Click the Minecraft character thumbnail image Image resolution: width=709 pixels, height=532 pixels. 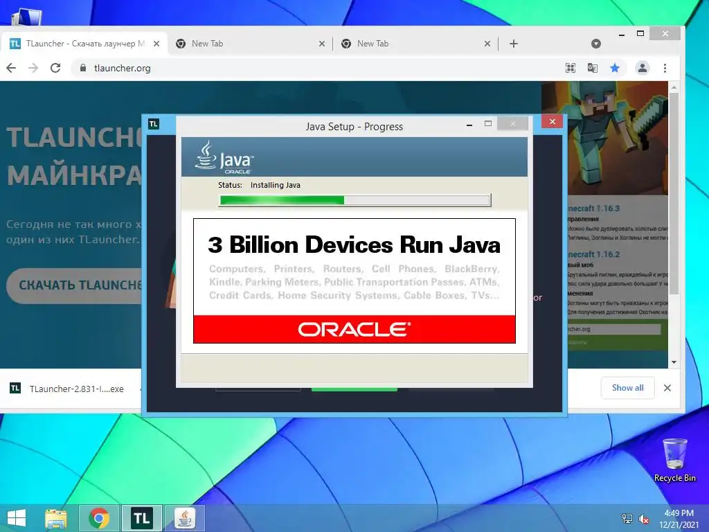click(x=604, y=139)
